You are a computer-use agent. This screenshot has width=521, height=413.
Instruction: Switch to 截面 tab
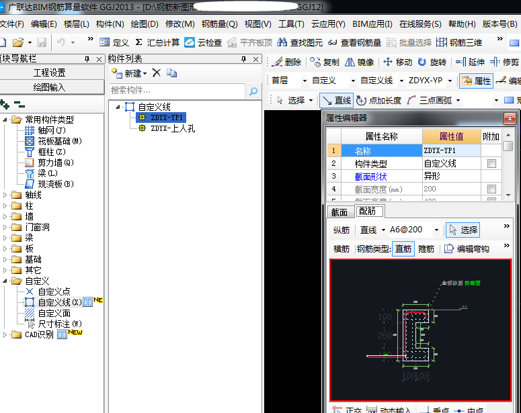coord(339,212)
